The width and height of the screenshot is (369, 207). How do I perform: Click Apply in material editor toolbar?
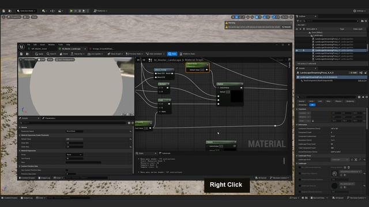tap(39, 54)
